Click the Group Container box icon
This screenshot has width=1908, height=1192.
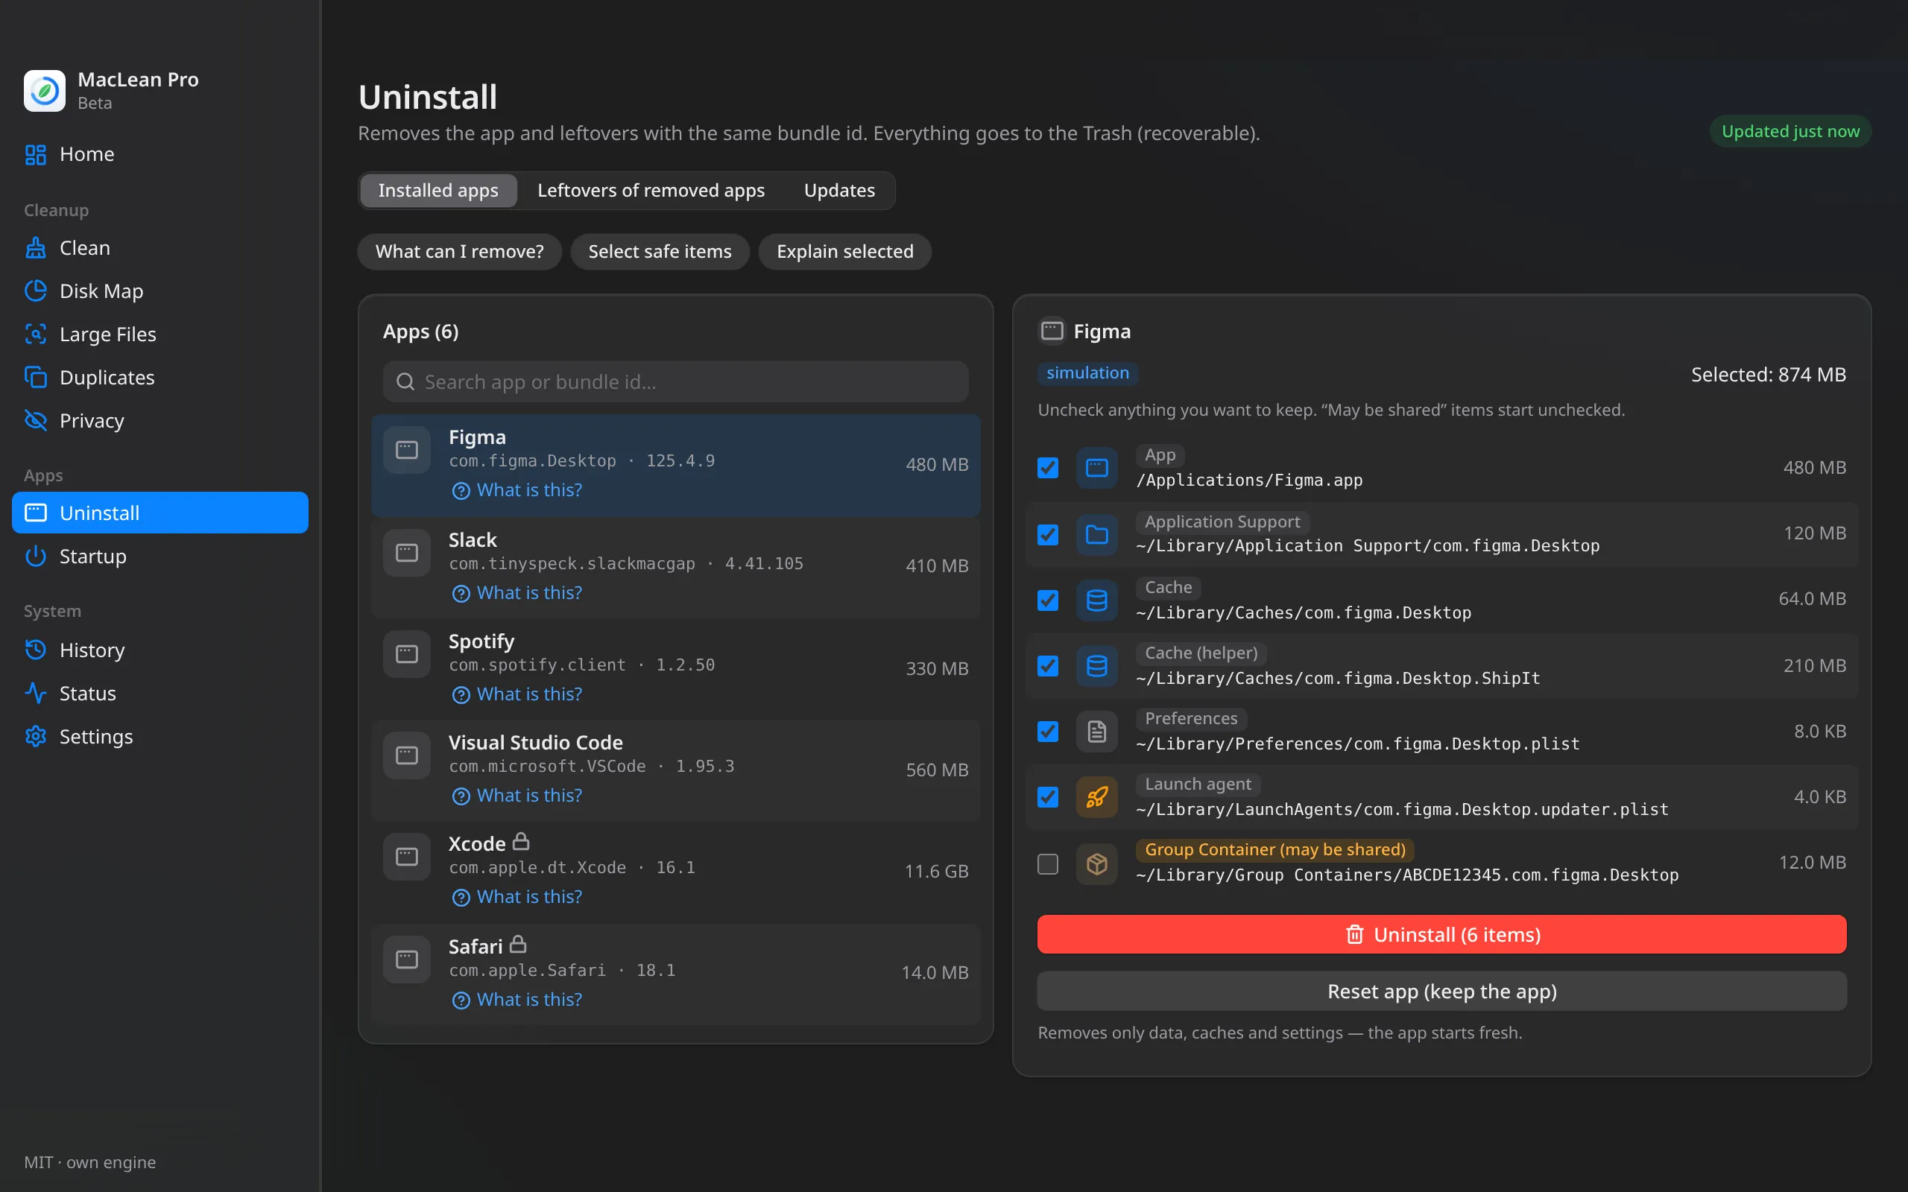[1096, 864]
